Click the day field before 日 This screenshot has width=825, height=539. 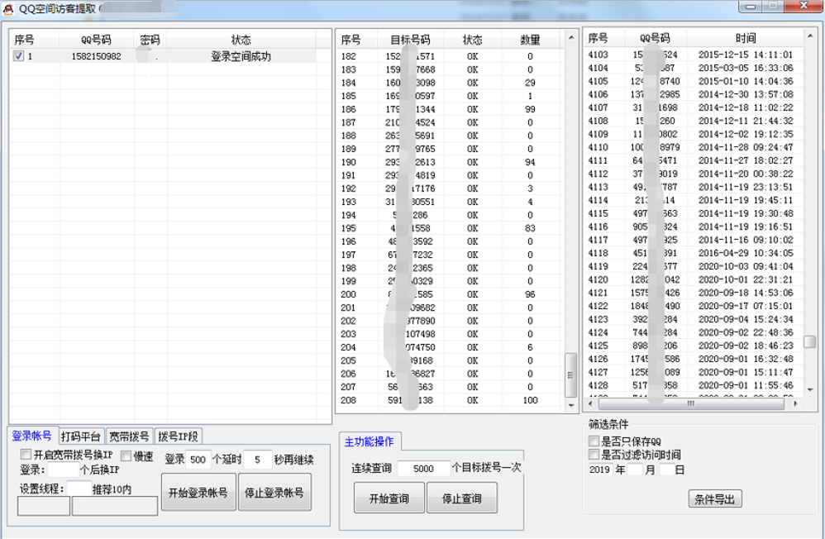click(x=666, y=470)
